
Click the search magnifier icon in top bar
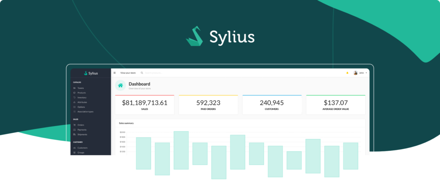142,73
